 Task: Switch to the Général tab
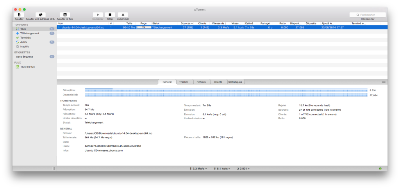167,82
